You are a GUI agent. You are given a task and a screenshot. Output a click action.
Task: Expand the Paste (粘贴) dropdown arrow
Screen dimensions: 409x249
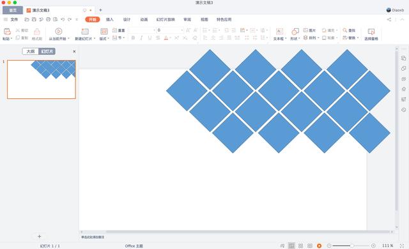coord(12,38)
